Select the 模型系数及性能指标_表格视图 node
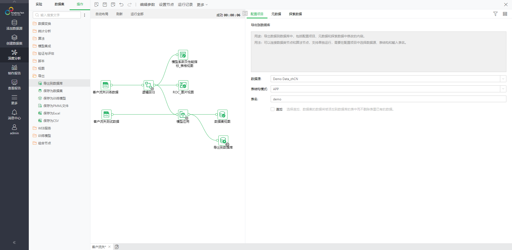Viewport: 512px width, 250px height. click(183, 55)
